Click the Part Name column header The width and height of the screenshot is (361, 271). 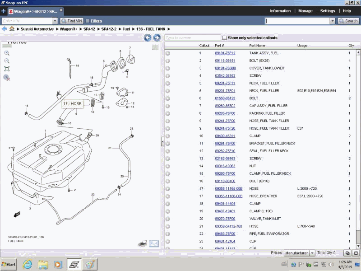coord(257,46)
